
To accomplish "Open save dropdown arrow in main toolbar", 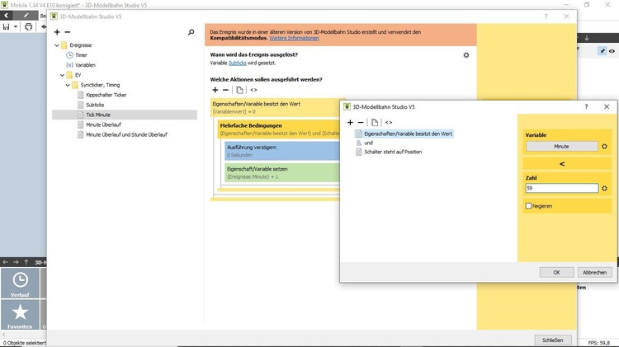I will tap(16, 27).
